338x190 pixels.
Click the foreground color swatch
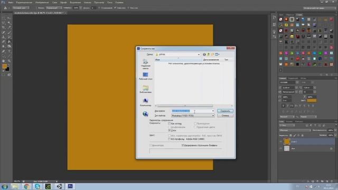pos(4,66)
